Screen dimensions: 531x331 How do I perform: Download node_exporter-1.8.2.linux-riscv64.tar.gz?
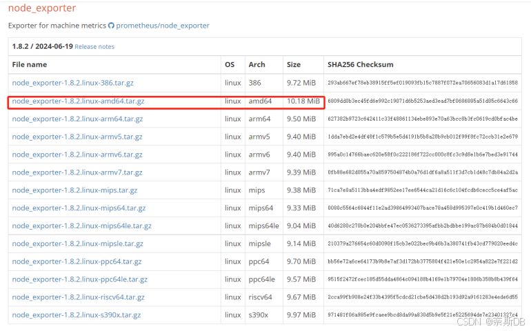click(78, 297)
